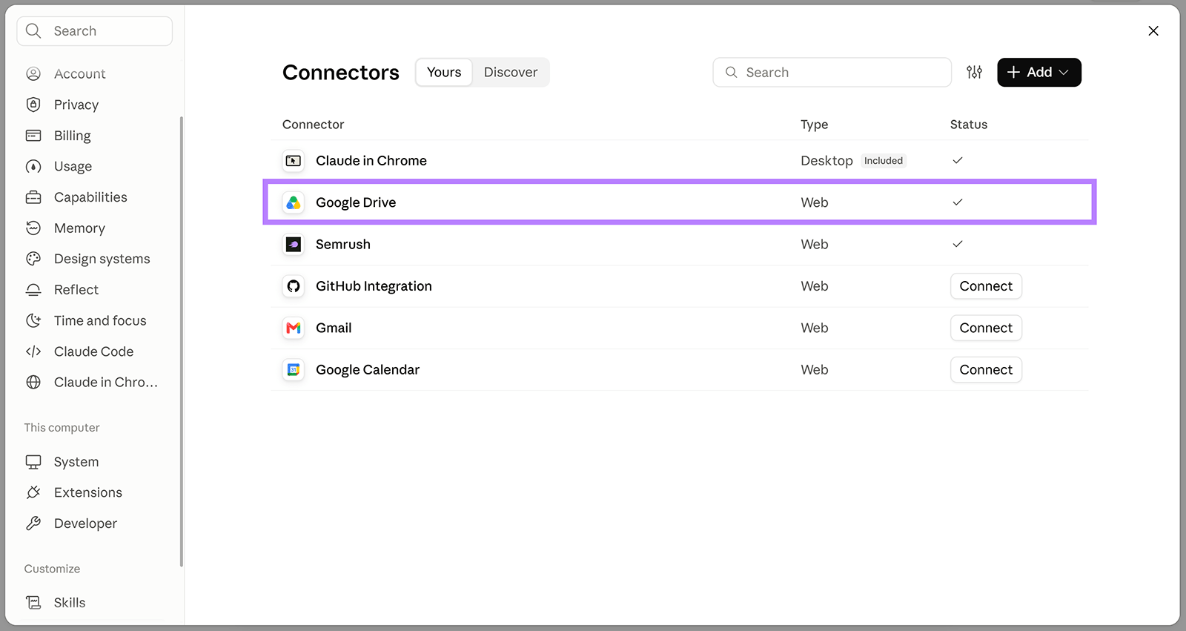Focus the sidebar Search field
This screenshot has height=631, width=1186.
(95, 30)
